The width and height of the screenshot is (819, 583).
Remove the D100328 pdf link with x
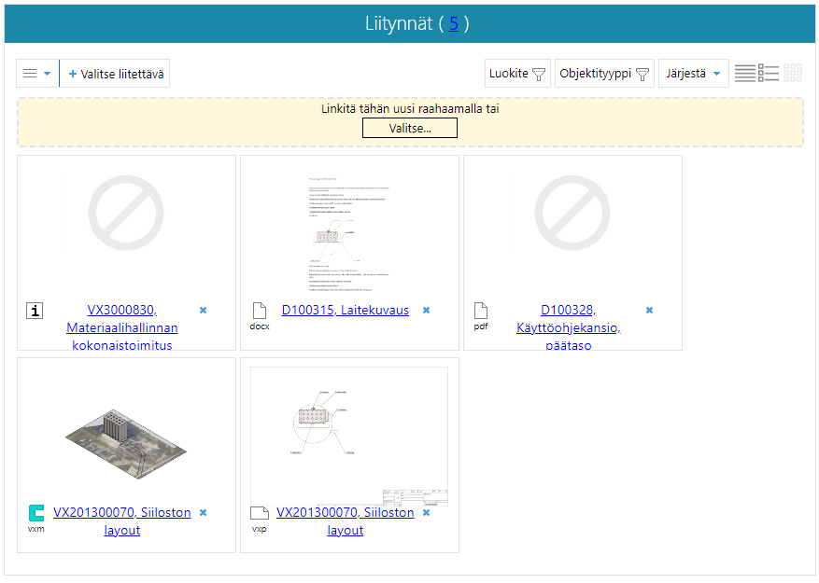[x=649, y=310]
